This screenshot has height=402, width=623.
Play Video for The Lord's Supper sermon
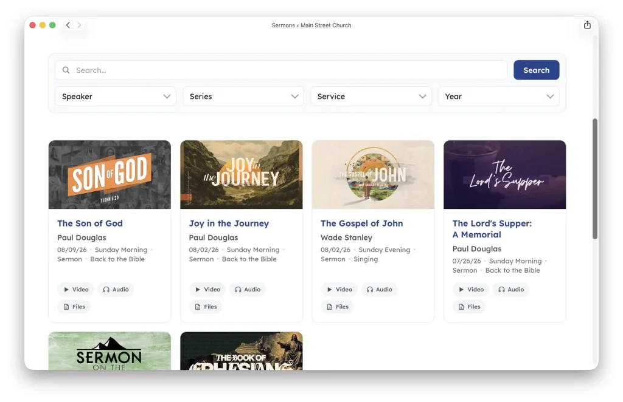[471, 290]
